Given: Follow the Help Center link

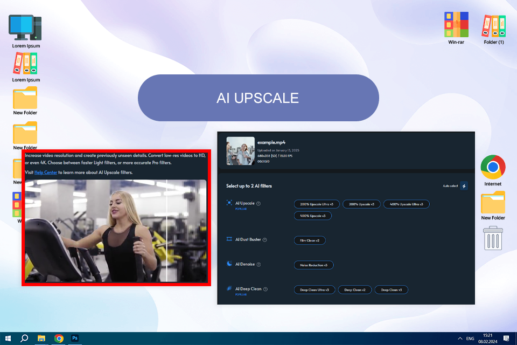Looking at the screenshot, I should click(46, 172).
